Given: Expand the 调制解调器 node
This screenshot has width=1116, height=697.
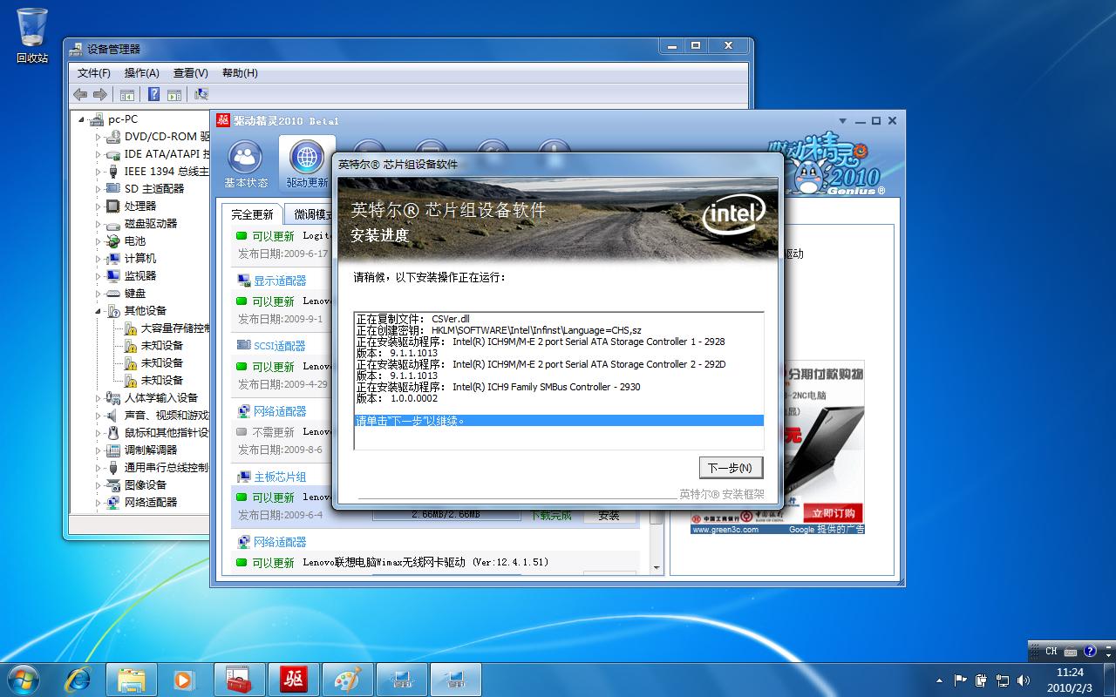Looking at the screenshot, I should (99, 450).
